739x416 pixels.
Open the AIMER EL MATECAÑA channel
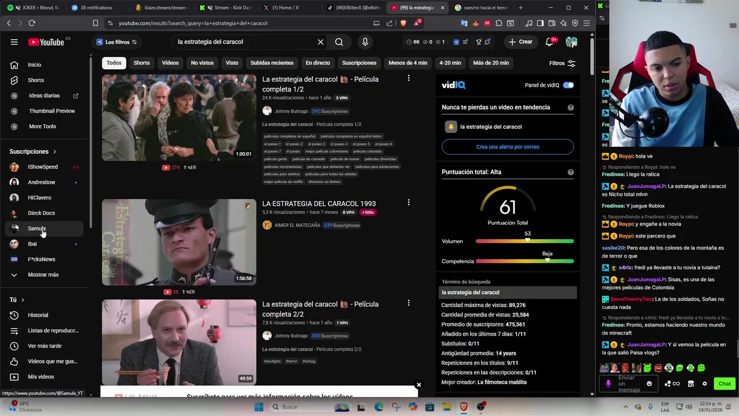297,225
